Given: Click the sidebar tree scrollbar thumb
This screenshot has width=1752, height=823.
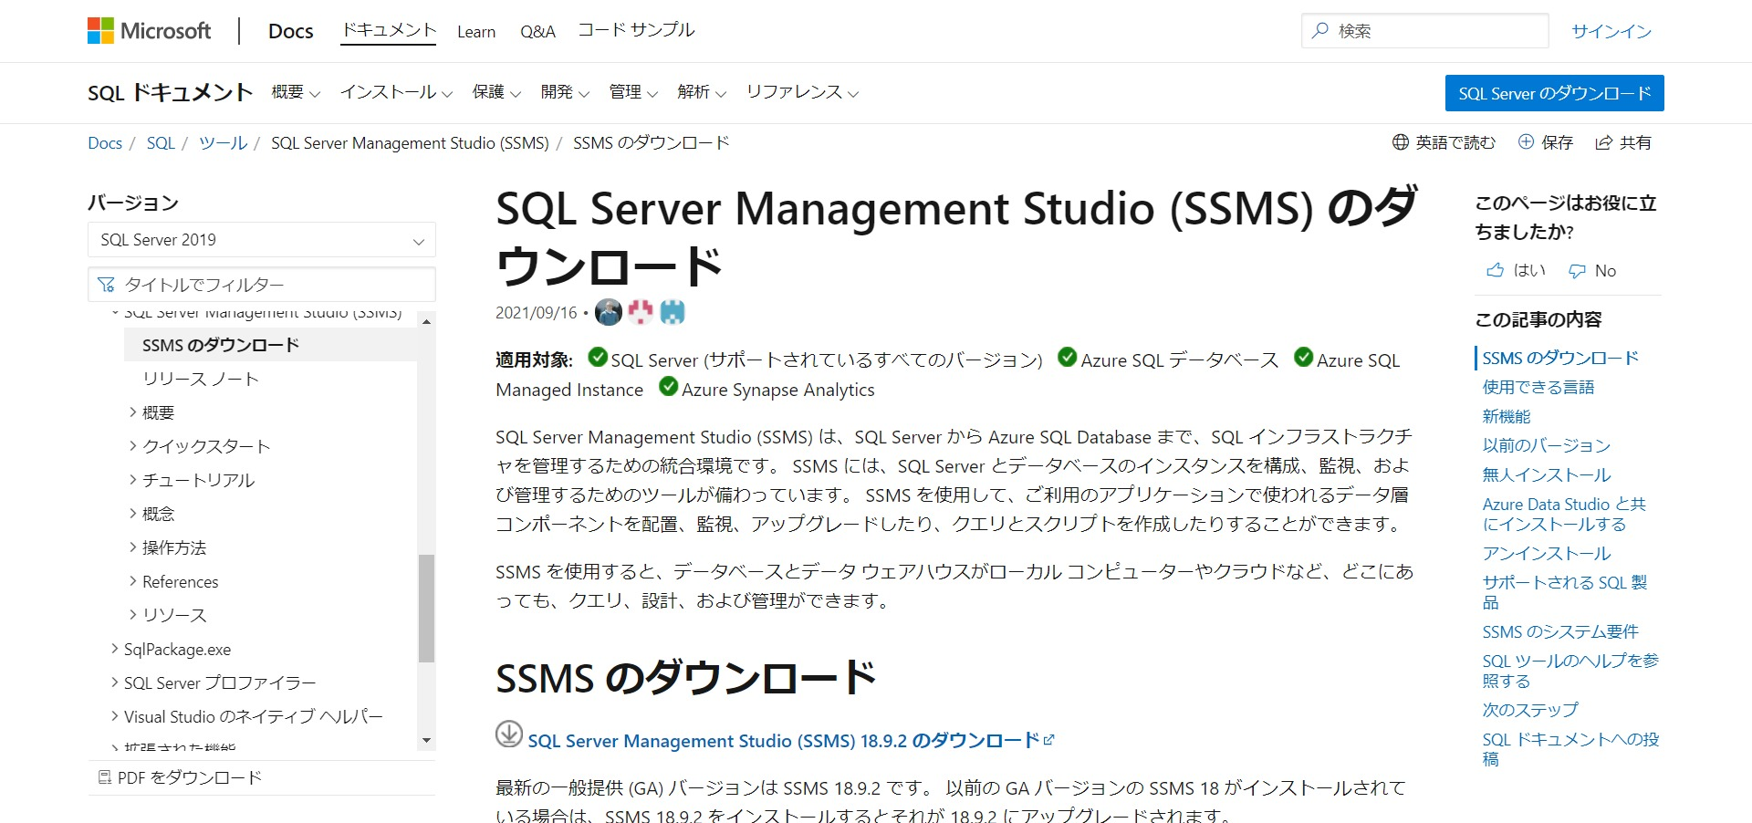Looking at the screenshot, I should (426, 608).
